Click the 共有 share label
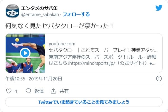The height and width of the screenshot is (112, 168). (x=64, y=91)
